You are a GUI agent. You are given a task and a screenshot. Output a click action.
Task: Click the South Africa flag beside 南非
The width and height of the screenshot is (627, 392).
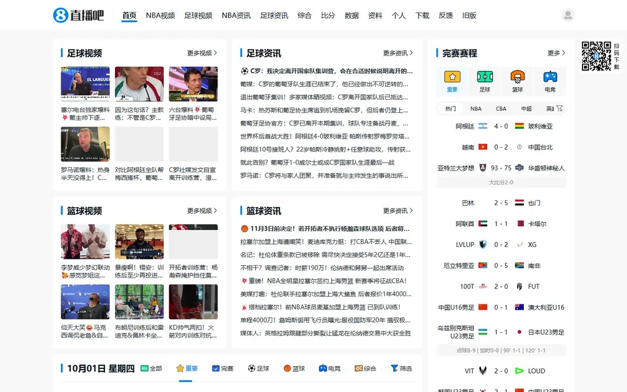click(x=519, y=265)
